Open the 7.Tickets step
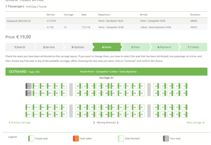 point(193,47)
